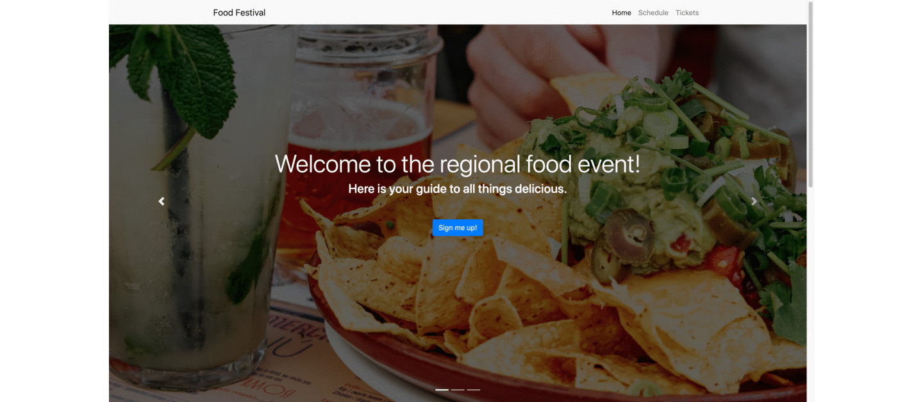Jump to the third slide indicator

(474, 389)
